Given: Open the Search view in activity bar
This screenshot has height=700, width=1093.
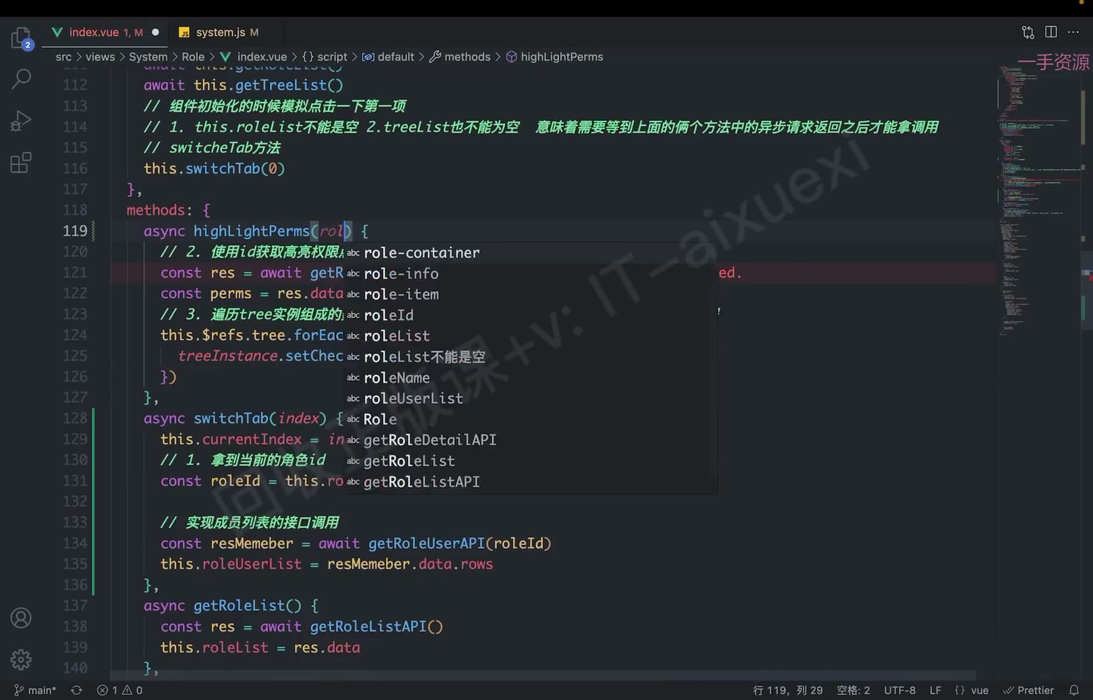Looking at the screenshot, I should [21, 79].
